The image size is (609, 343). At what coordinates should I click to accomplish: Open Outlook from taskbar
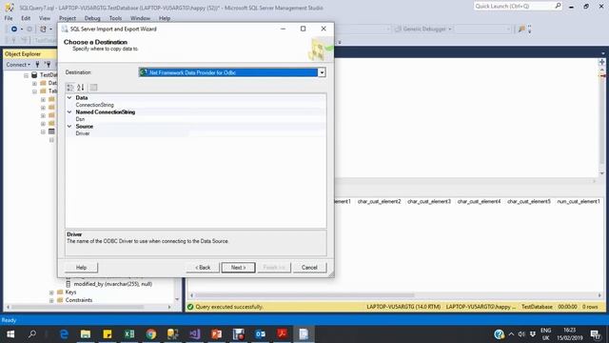(x=260, y=334)
